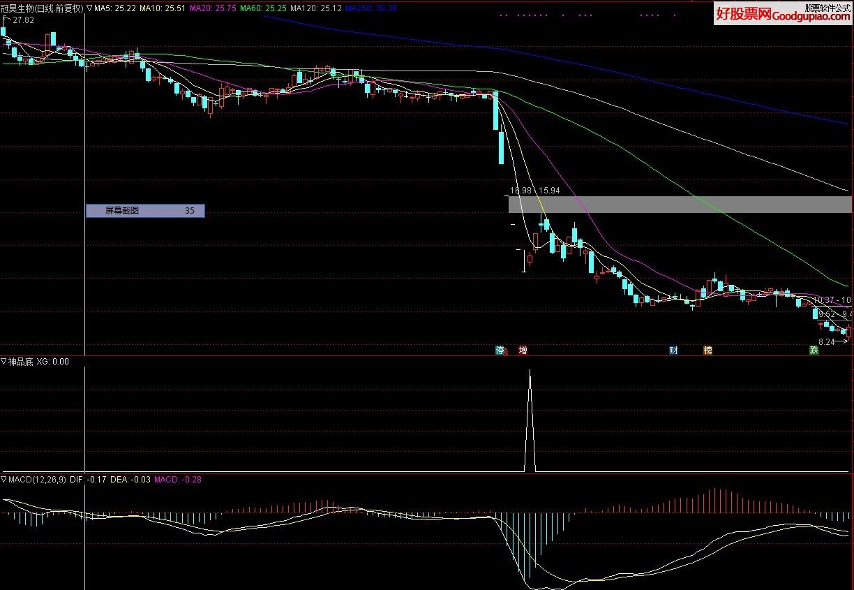This screenshot has height=590, width=854.
Task: Click the 跌 limit-down marker icon
Action: pos(814,350)
